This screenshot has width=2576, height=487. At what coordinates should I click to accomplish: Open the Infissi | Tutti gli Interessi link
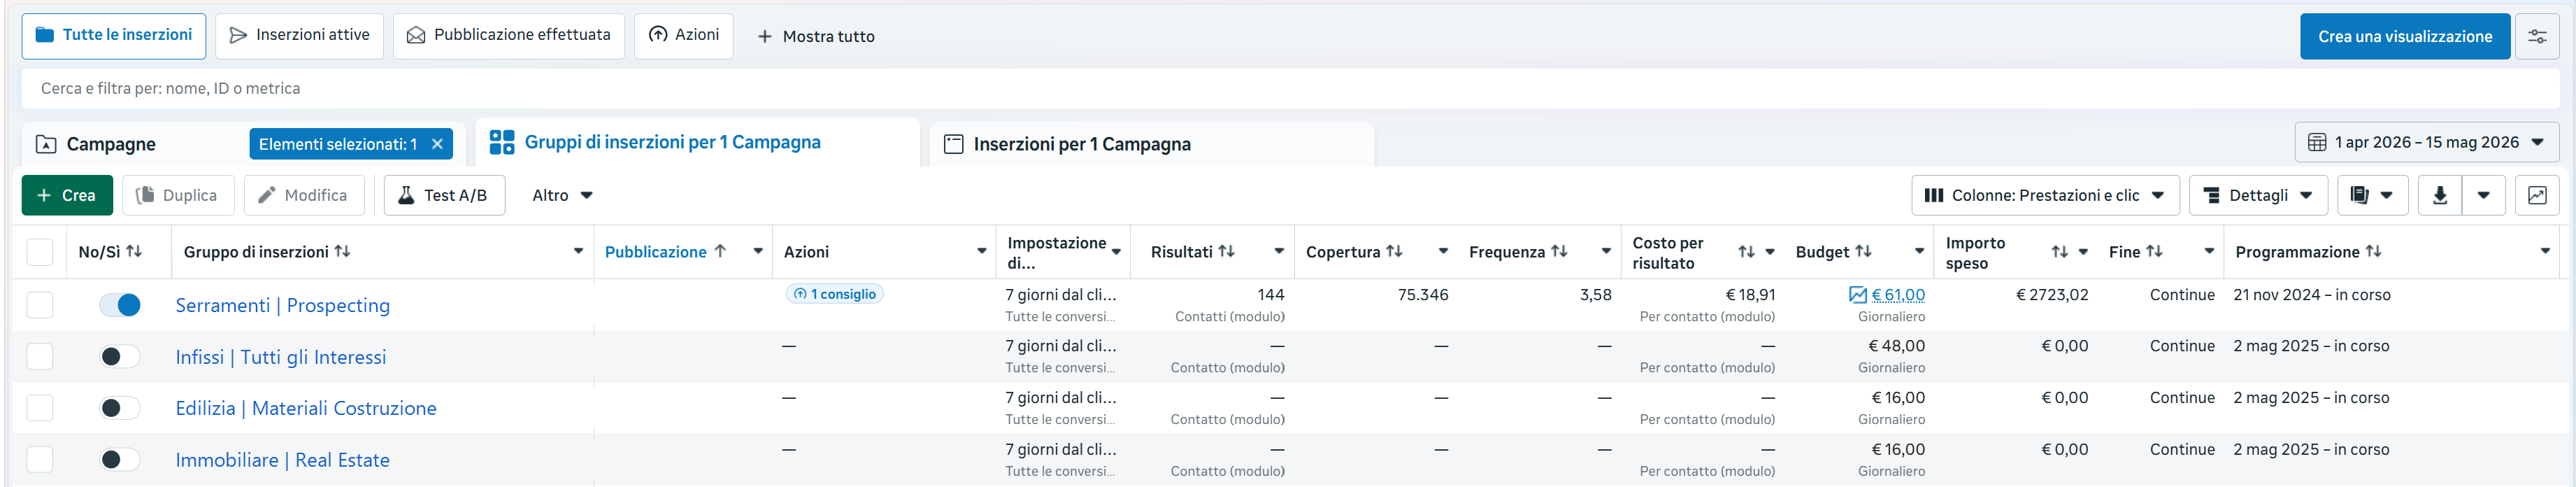(280, 357)
